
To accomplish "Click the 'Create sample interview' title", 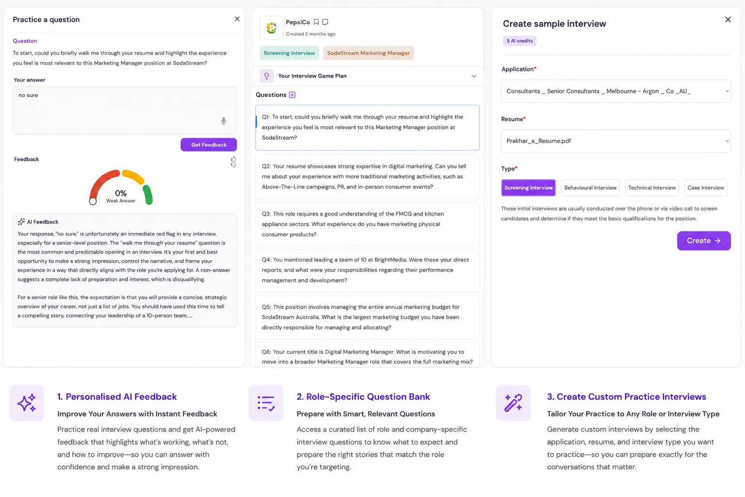I will (x=554, y=24).
